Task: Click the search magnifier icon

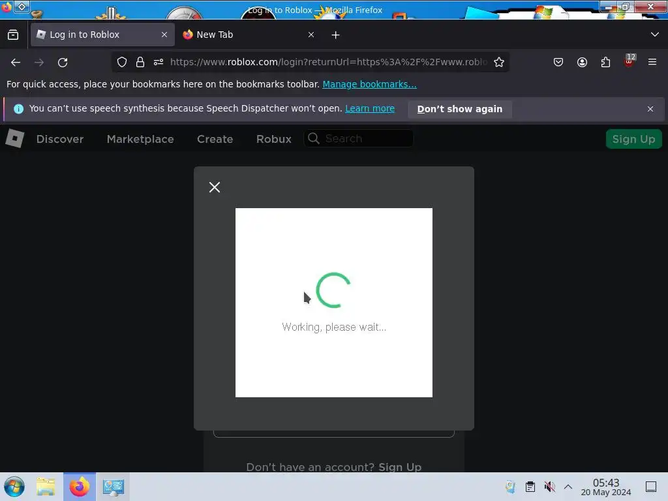Action: coord(314,138)
